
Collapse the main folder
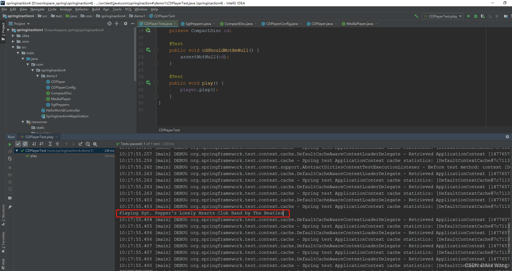point(18,53)
